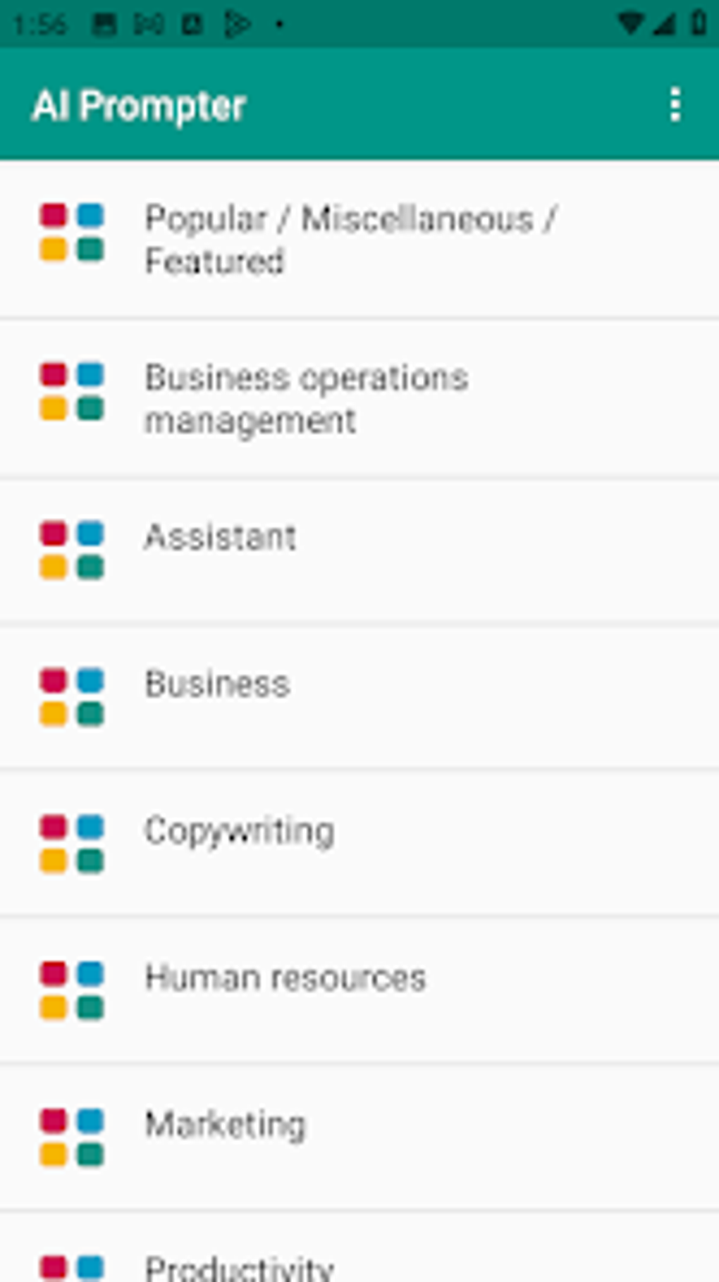Click the category icon beside Marketing

tap(72, 1137)
